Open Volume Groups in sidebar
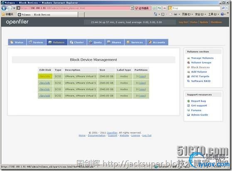 tap(201, 63)
